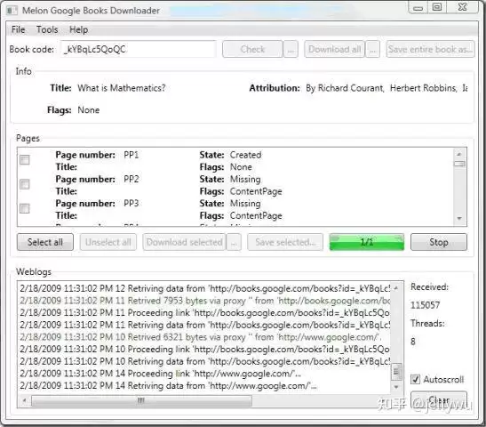Viewport: 486px width, 427px height.
Task: Open options button next to Check
Action: (291, 49)
